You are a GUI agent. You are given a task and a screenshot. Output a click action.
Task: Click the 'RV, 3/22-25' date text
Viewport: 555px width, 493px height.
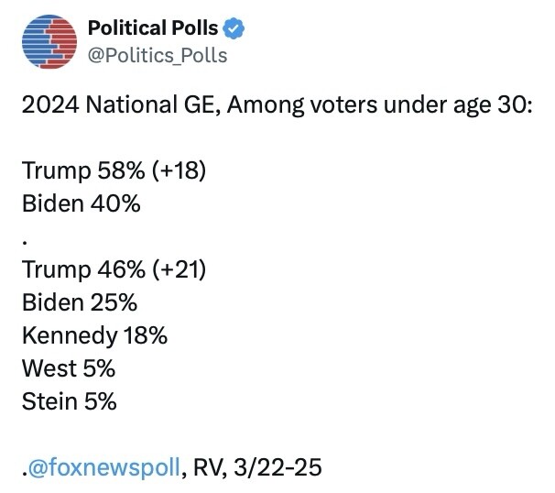257,467
